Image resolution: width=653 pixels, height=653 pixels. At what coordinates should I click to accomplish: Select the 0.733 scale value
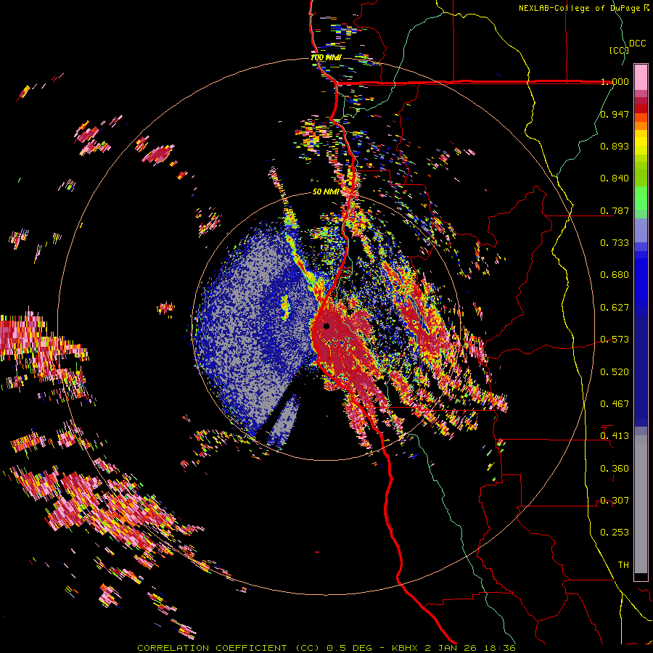pos(615,242)
